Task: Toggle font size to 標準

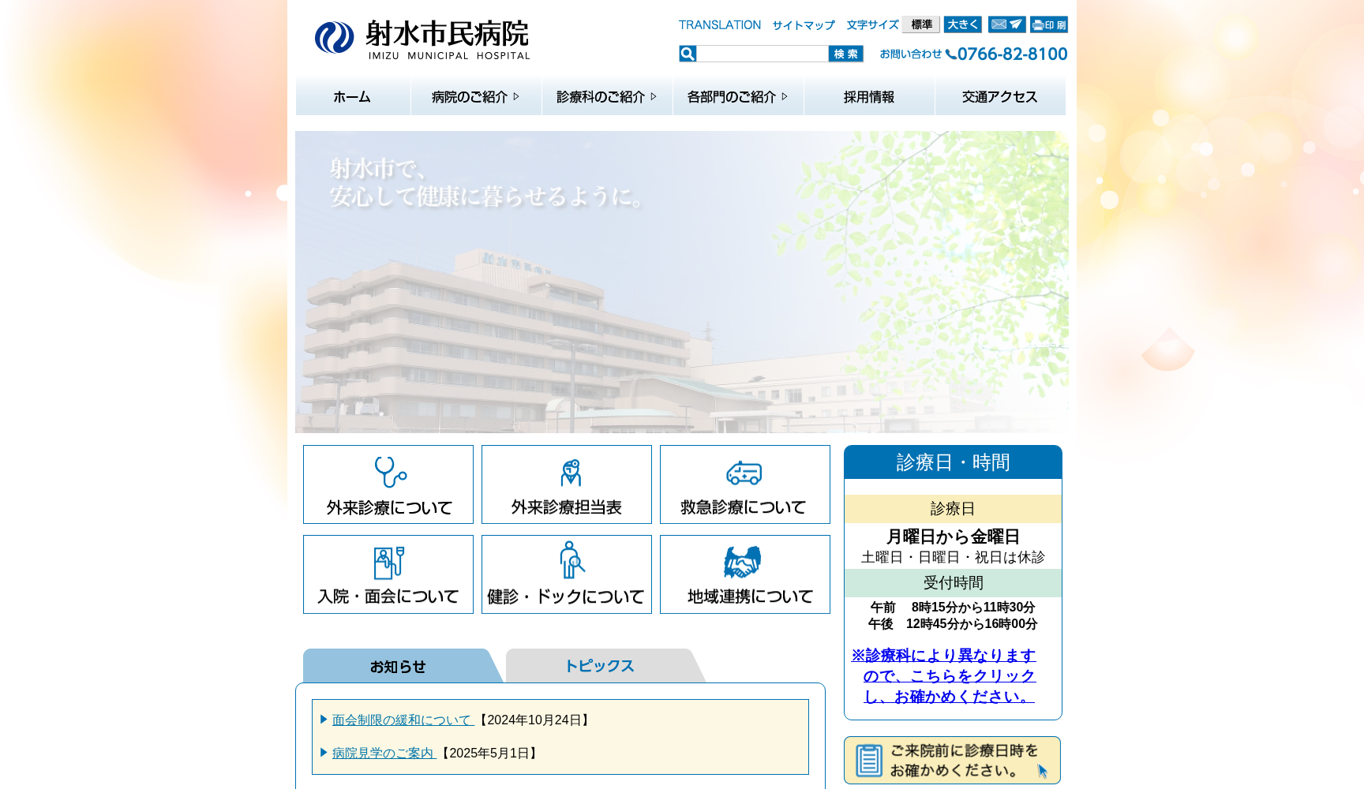Action: 920,24
